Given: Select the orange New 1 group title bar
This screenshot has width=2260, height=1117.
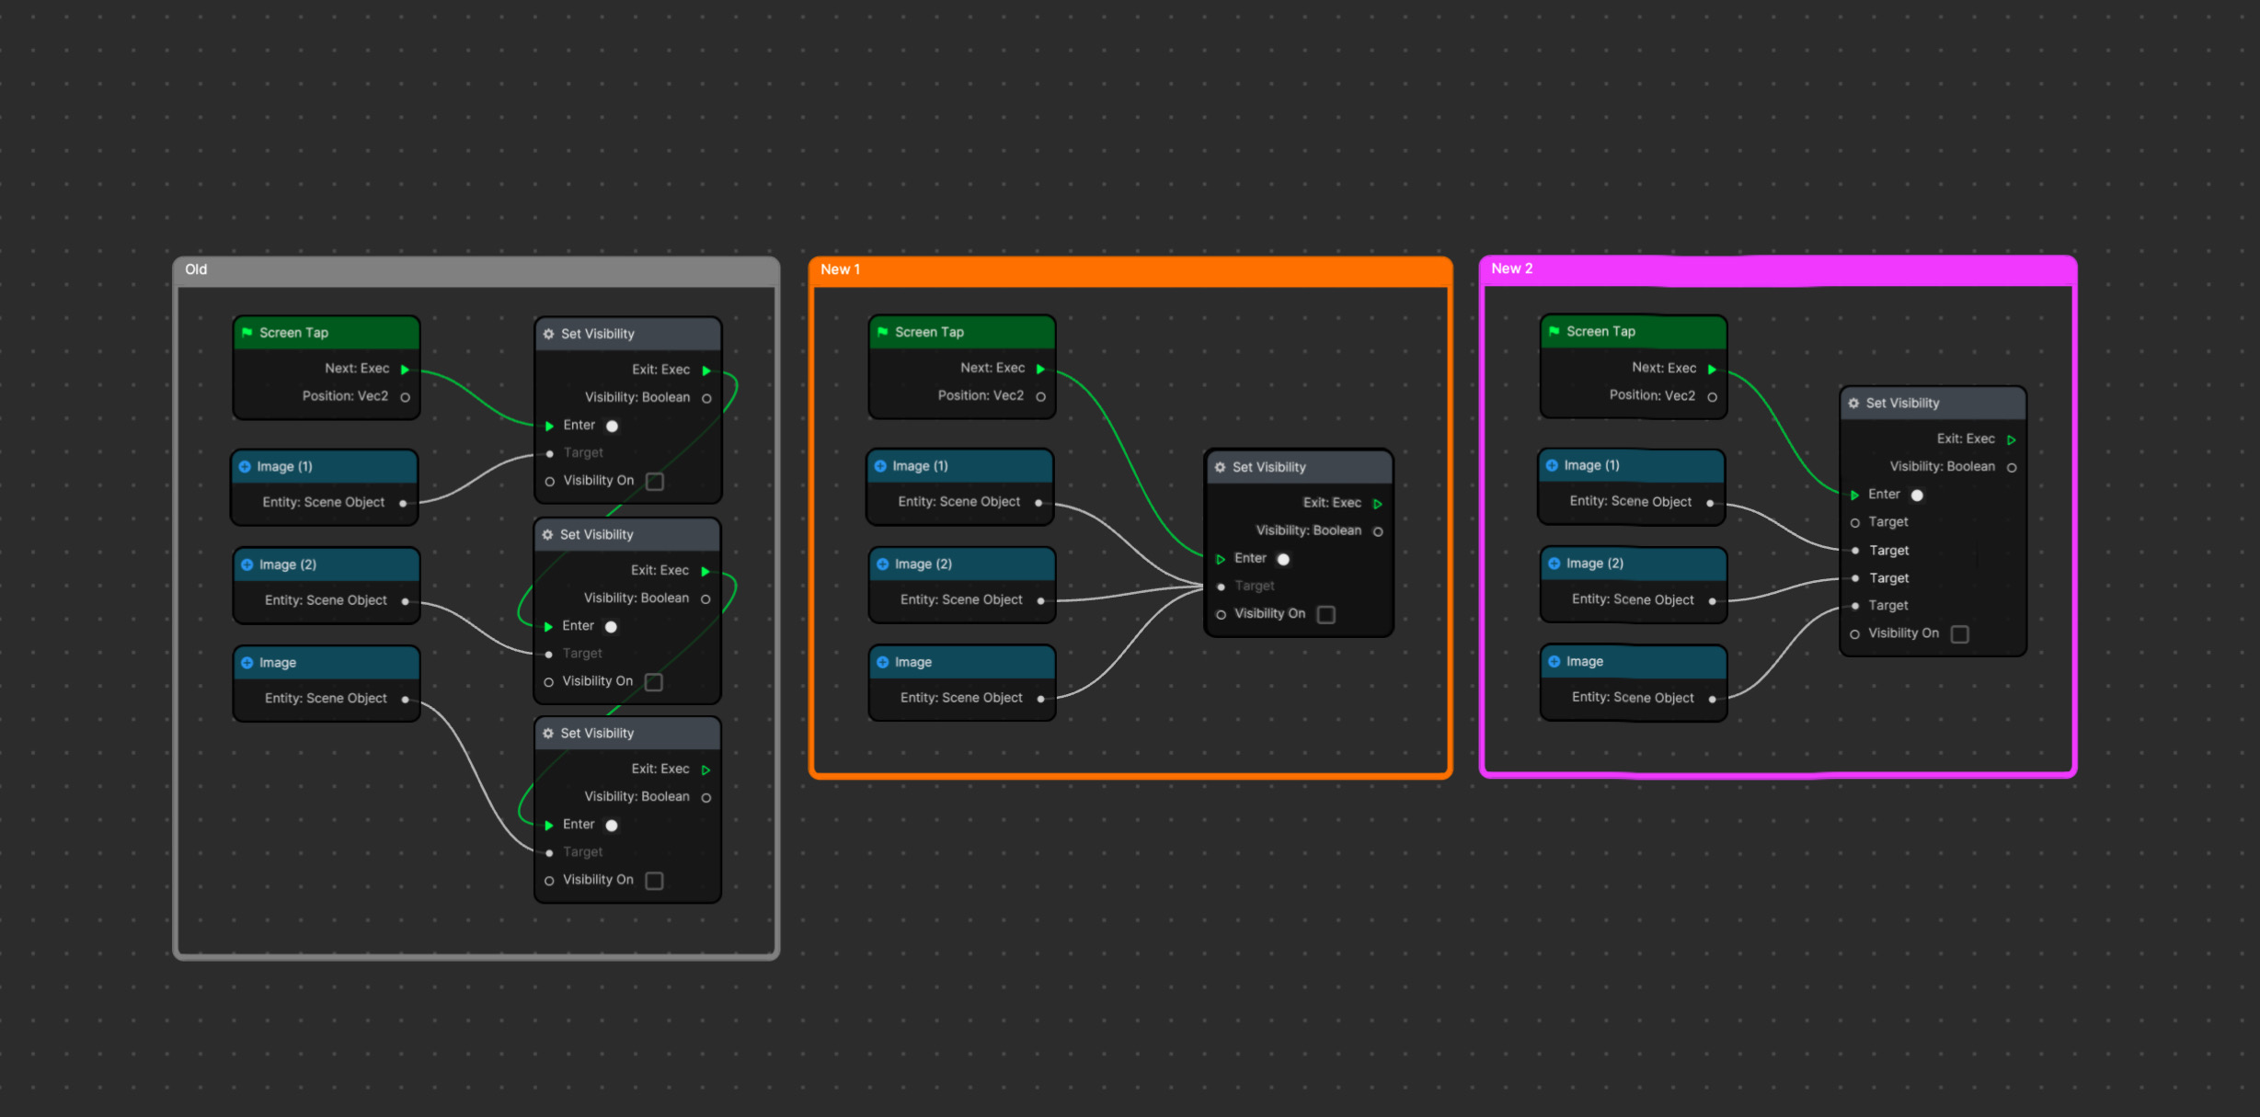Looking at the screenshot, I should [1130, 270].
